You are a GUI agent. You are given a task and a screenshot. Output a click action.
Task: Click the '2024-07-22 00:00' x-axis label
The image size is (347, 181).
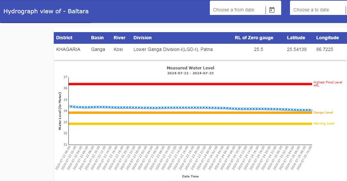63,158
